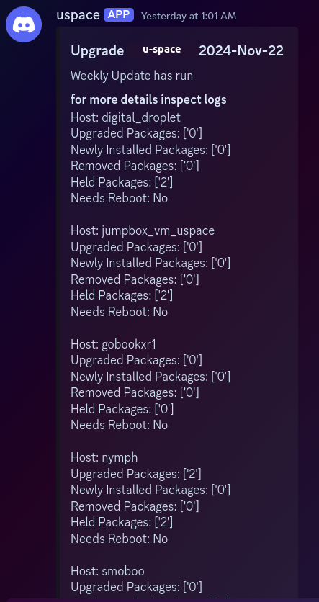Viewport: 319px width, 602px height.
Task: Click gobookxr1's Held Packages: ['0'] line
Action: tap(122, 409)
